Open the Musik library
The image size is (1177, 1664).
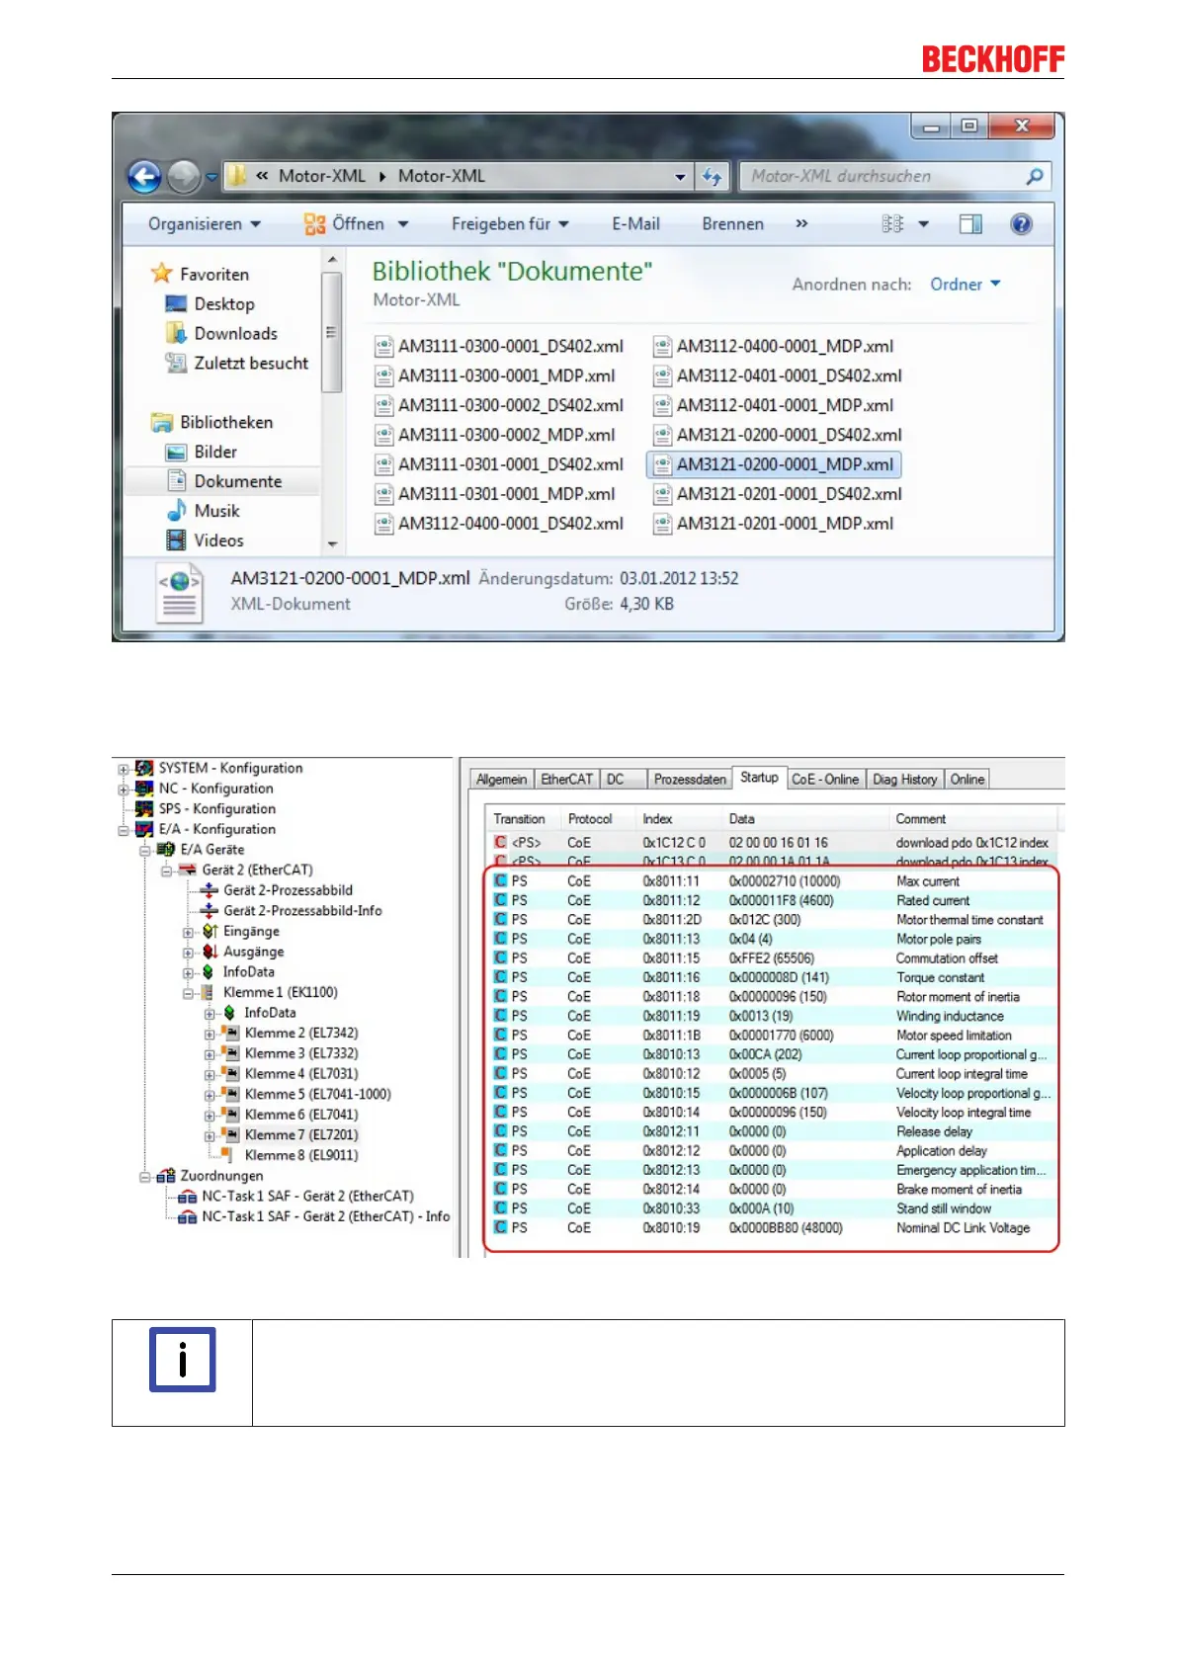coord(216,511)
